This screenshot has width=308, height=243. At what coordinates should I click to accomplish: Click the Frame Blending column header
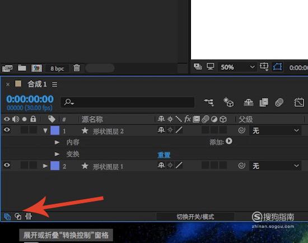(196, 119)
